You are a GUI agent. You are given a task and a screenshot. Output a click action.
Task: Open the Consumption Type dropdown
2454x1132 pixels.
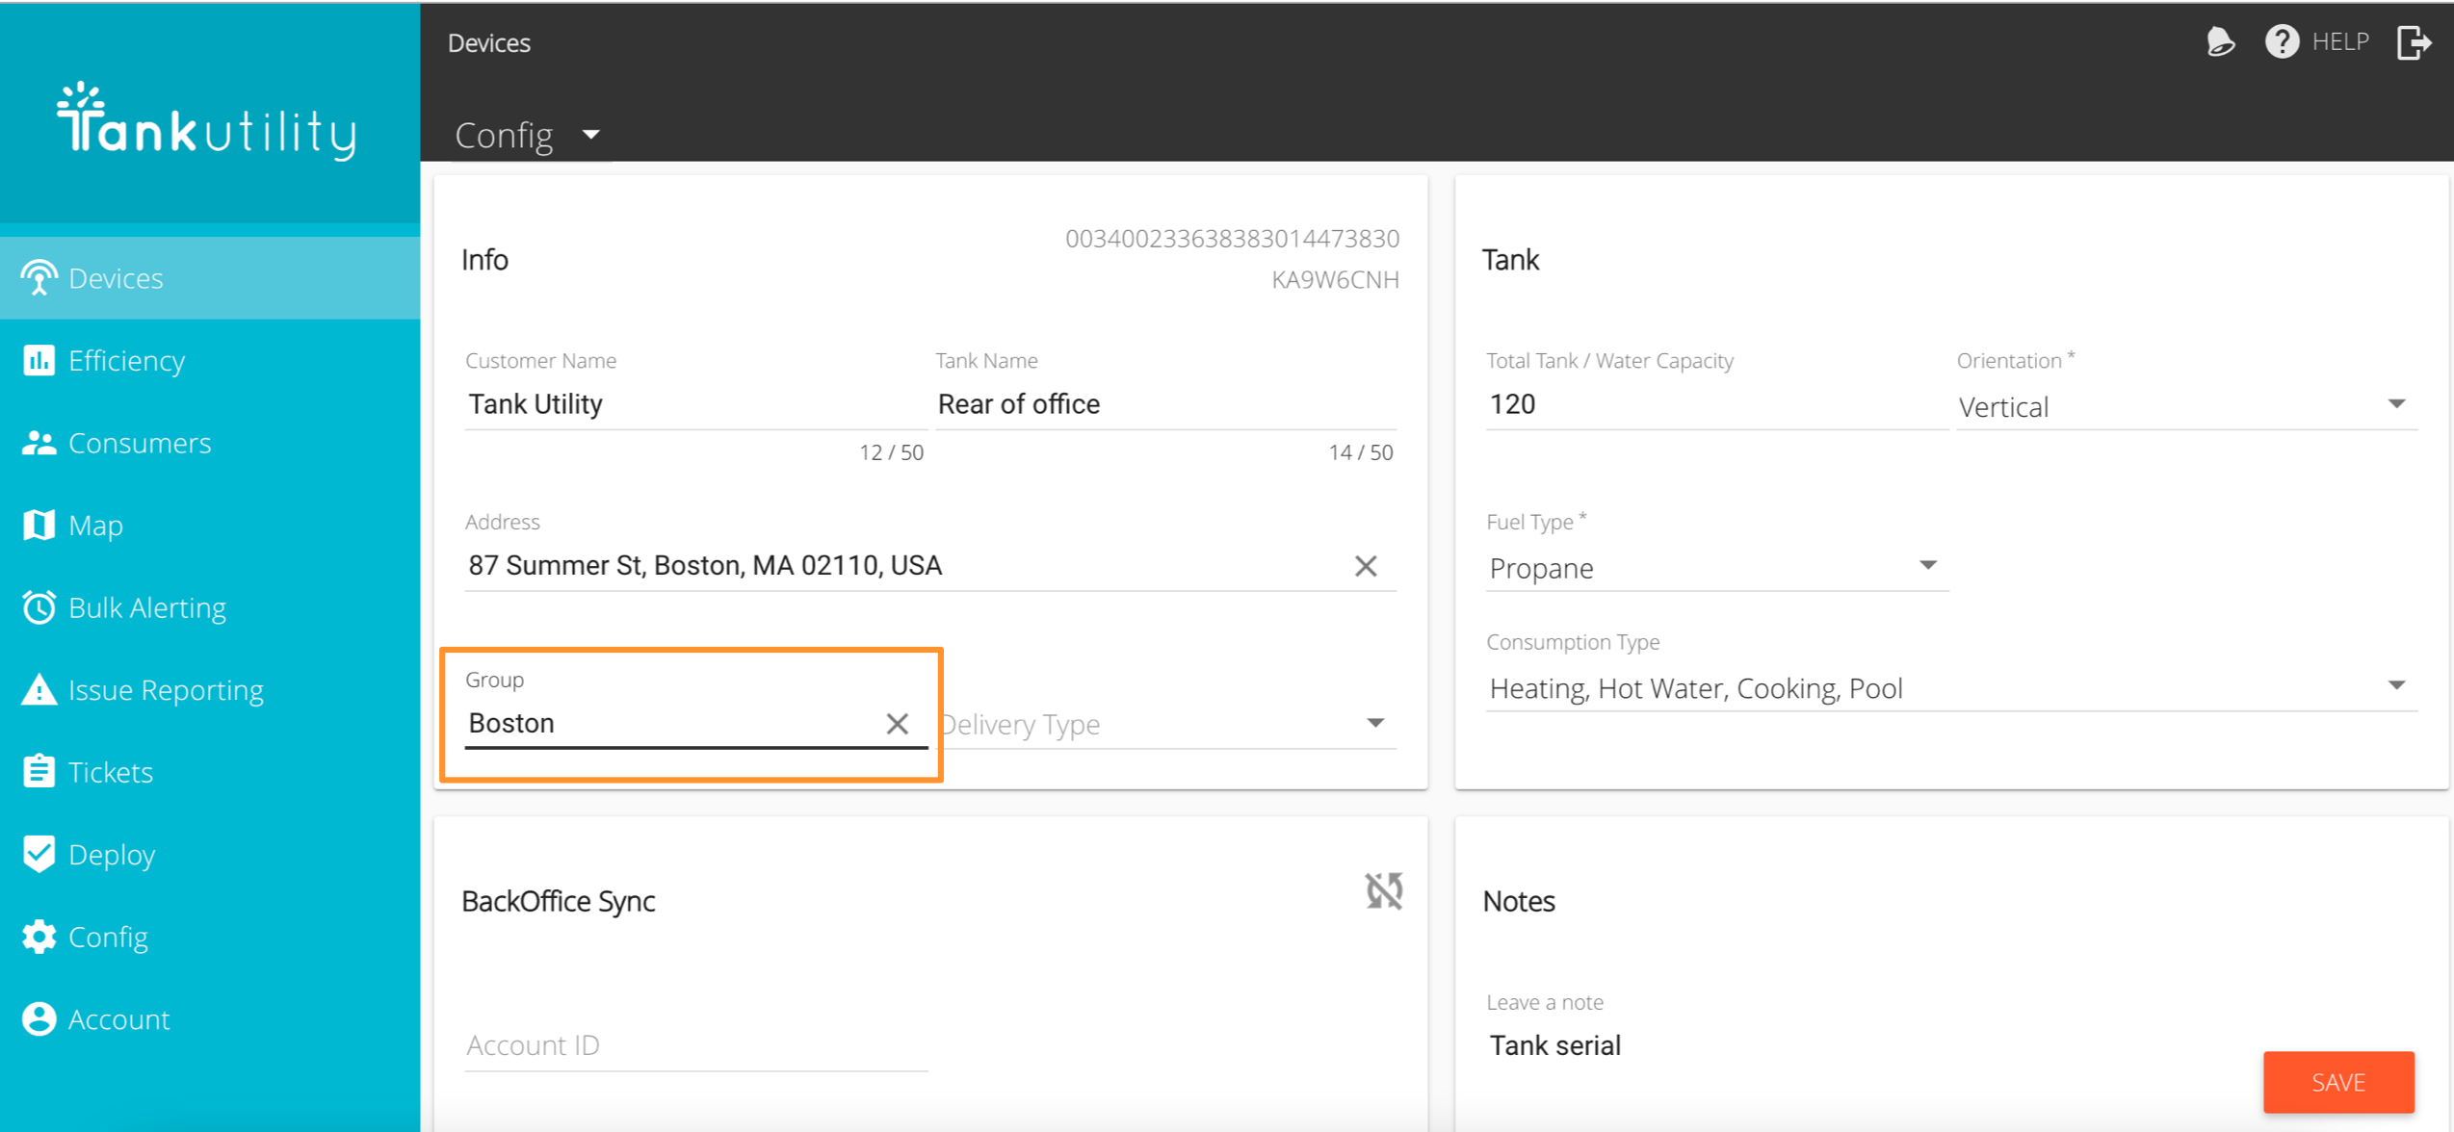tap(1951, 688)
